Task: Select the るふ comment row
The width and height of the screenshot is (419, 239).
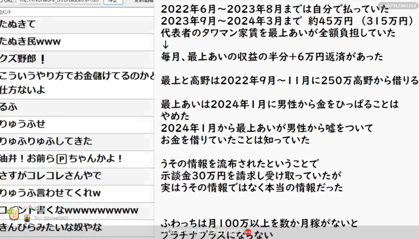Action: pos(76,107)
